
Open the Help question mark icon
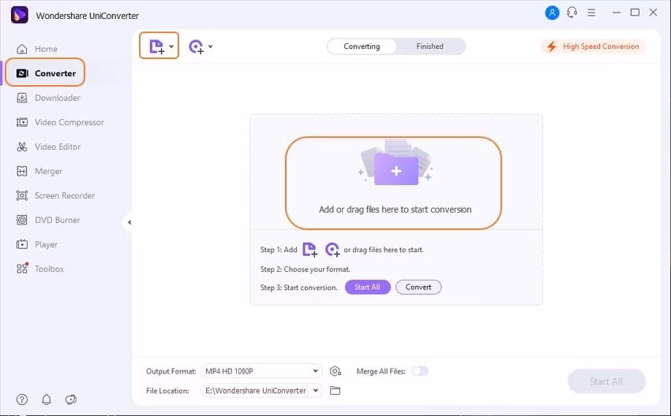pyautogui.click(x=22, y=399)
